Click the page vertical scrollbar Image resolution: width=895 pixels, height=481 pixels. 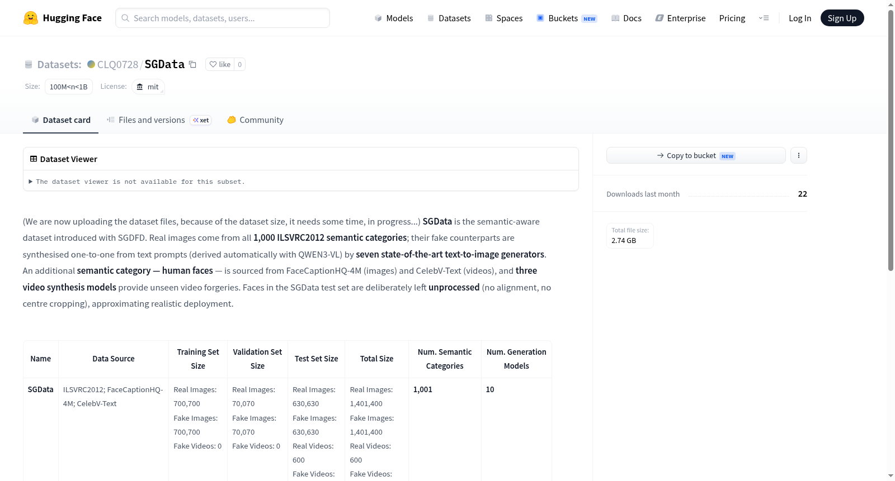pos(891,140)
